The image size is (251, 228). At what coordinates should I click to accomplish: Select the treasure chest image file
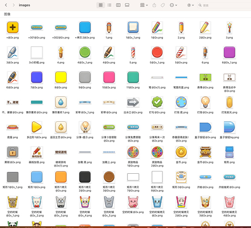coord(205,152)
